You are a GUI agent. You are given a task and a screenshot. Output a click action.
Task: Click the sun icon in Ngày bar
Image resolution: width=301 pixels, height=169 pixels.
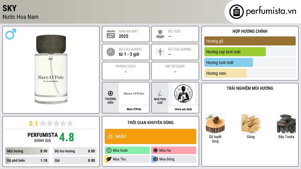coord(111,136)
